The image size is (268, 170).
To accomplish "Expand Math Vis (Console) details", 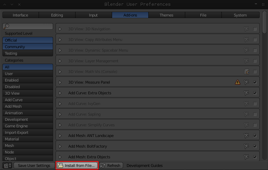I will click(60, 72).
